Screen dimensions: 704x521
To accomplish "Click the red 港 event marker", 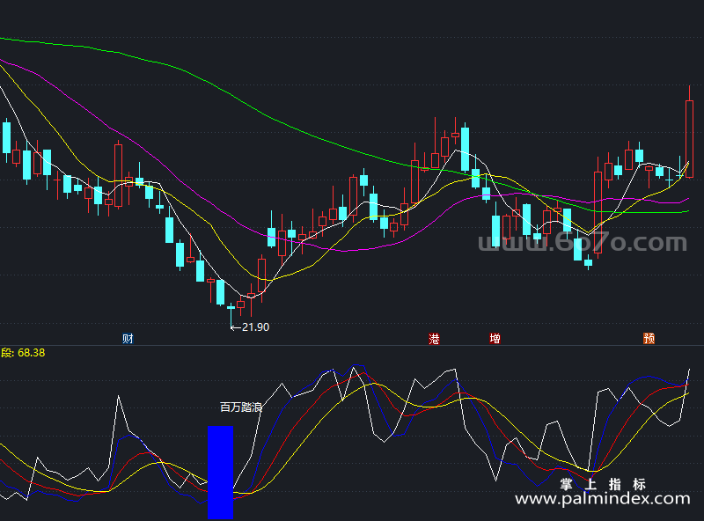I will click(434, 339).
